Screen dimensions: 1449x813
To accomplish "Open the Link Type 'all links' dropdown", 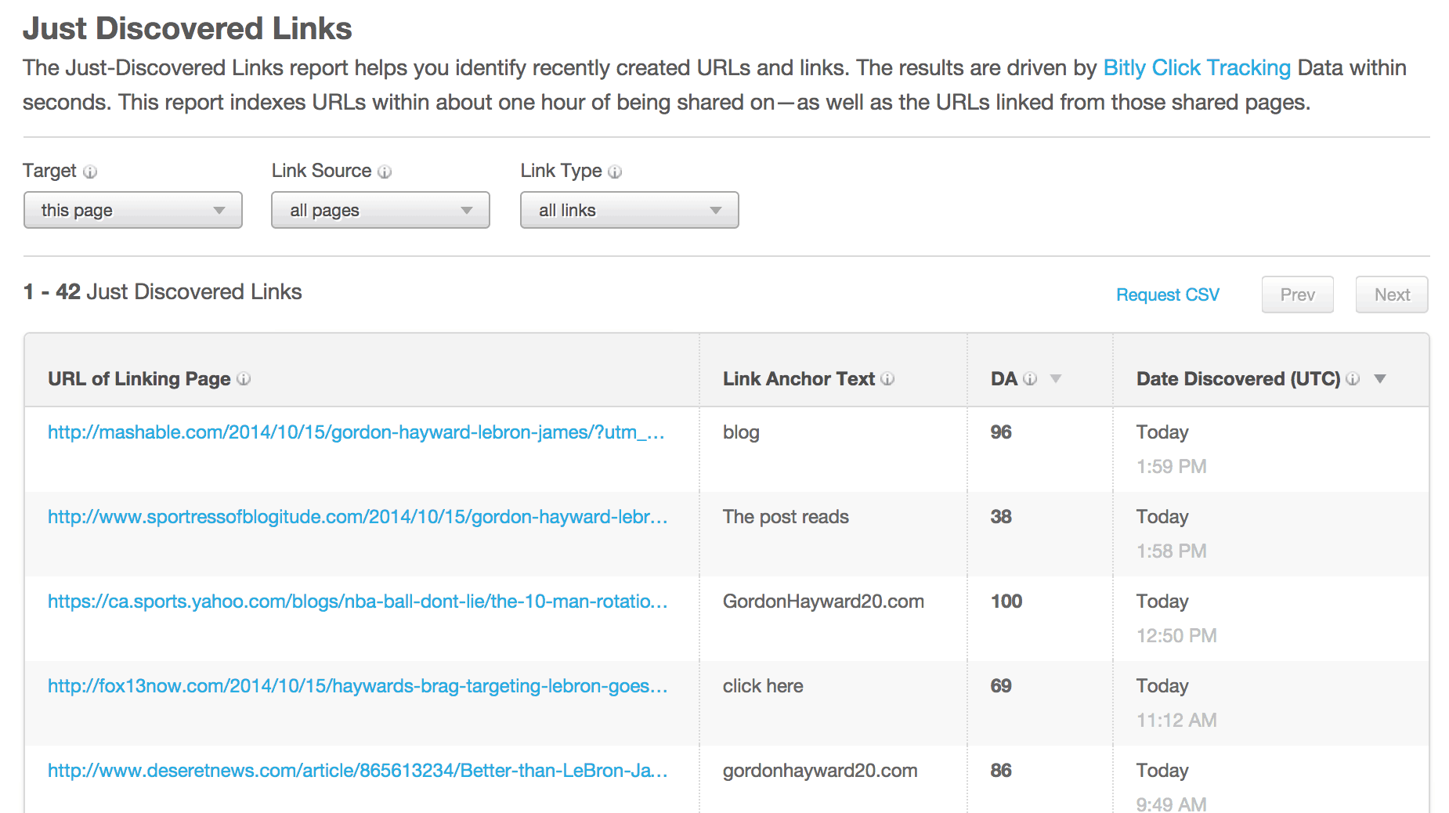I will point(630,210).
